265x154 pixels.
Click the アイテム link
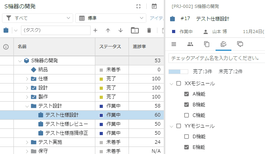tap(157, 18)
